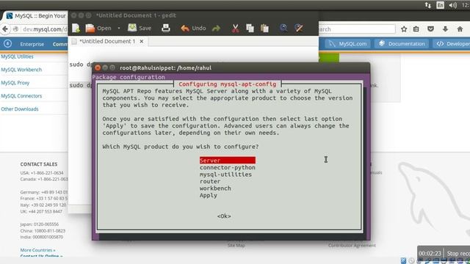Open the browser downloads arrow icon
Image resolution: width=470 pixels, height=264 pixels.
446,29
